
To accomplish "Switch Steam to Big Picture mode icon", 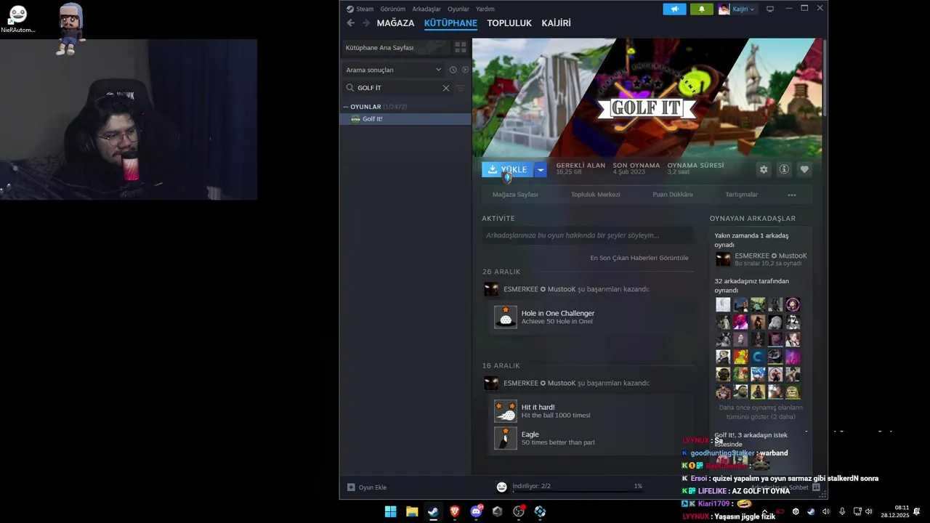I will 770,9.
